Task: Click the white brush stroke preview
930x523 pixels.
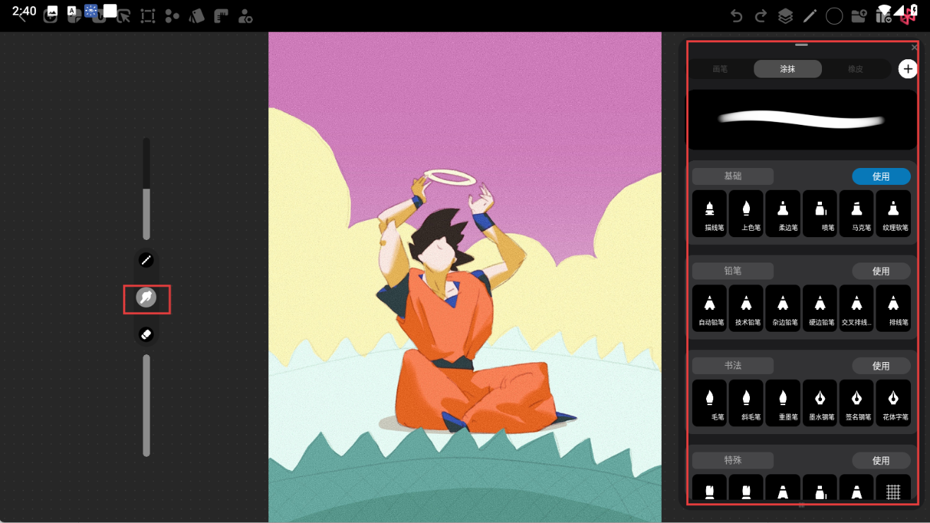Action: [802, 119]
